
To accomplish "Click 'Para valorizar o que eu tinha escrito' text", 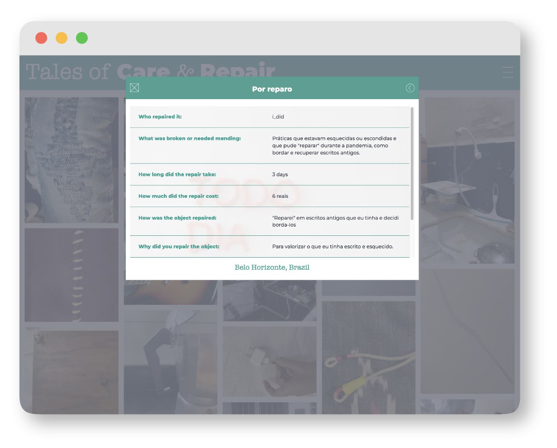I will [332, 246].
